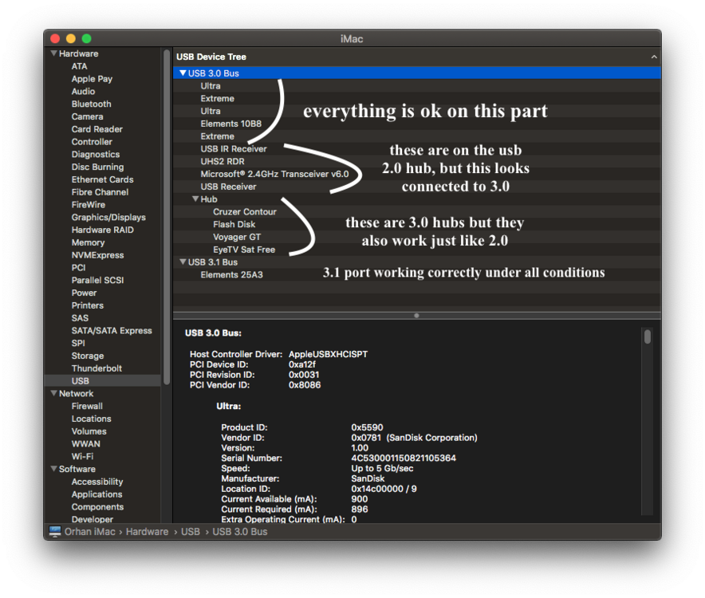This screenshot has height=598, width=705.
Task: Click the pane divider handle between panels
Action: (x=416, y=315)
